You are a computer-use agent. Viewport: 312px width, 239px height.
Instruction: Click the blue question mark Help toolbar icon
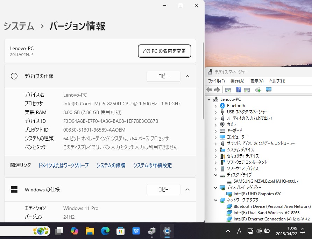click(239, 90)
